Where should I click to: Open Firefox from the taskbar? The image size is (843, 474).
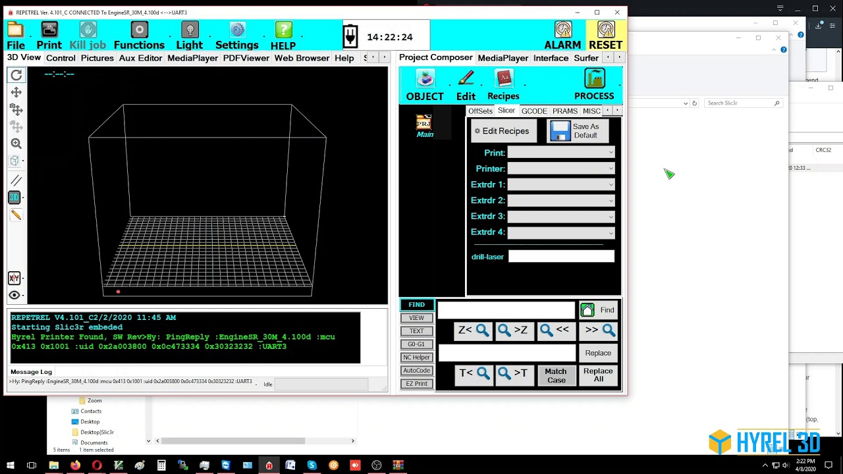(75, 465)
